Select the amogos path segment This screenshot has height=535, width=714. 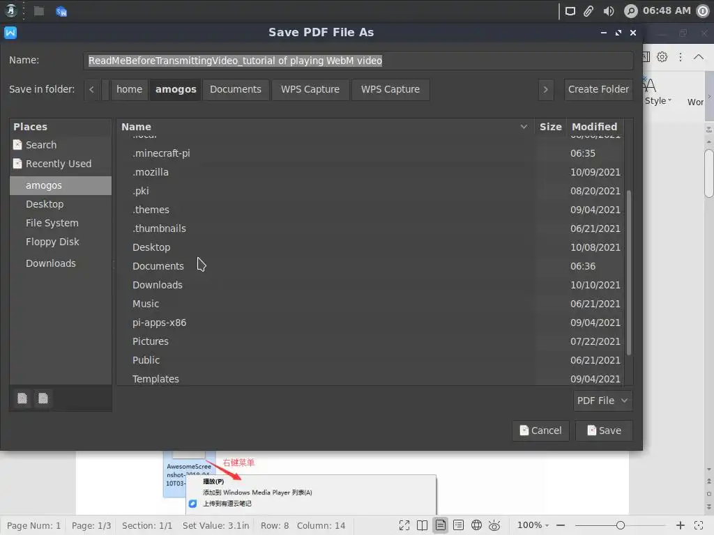coord(176,89)
